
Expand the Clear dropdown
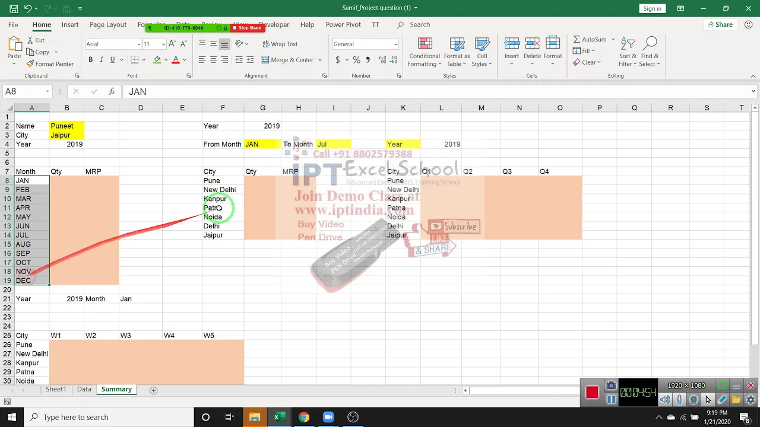coord(599,62)
